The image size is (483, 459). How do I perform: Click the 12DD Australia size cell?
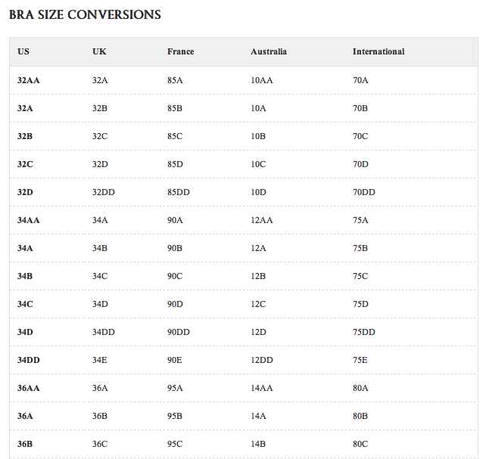tap(262, 360)
